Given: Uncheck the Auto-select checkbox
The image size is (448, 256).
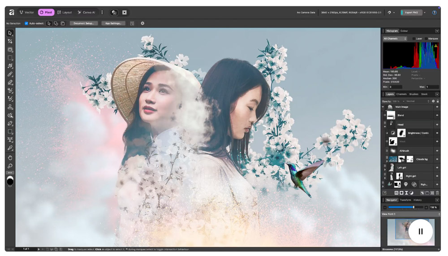Looking at the screenshot, I should click(26, 23).
